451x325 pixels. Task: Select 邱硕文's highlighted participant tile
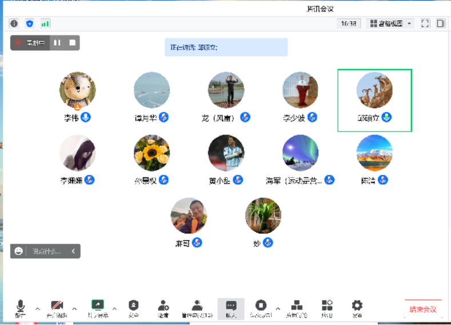click(x=374, y=100)
